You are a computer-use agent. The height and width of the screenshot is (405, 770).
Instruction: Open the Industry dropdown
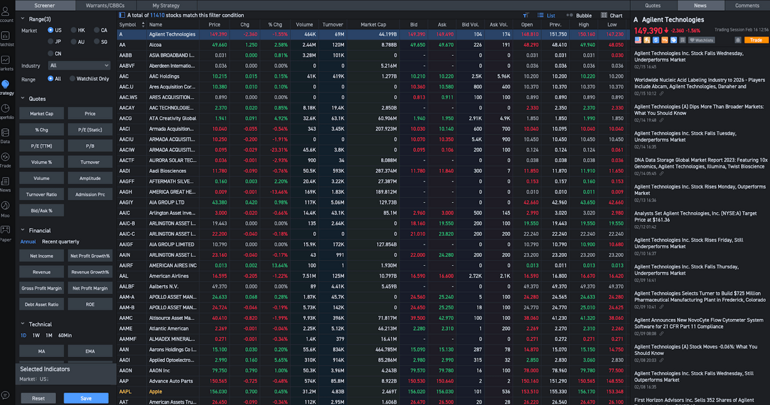[x=80, y=65]
